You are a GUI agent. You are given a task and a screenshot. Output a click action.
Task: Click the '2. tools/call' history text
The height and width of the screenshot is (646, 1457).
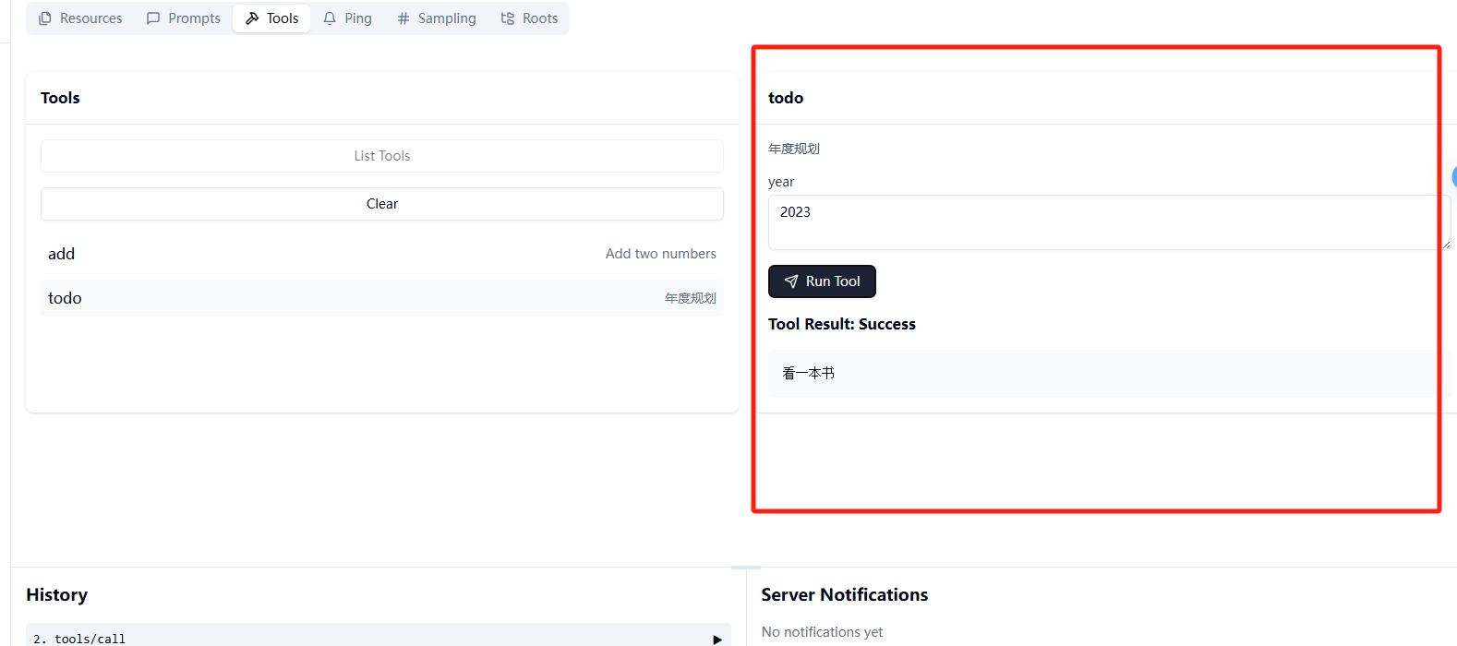pos(79,639)
